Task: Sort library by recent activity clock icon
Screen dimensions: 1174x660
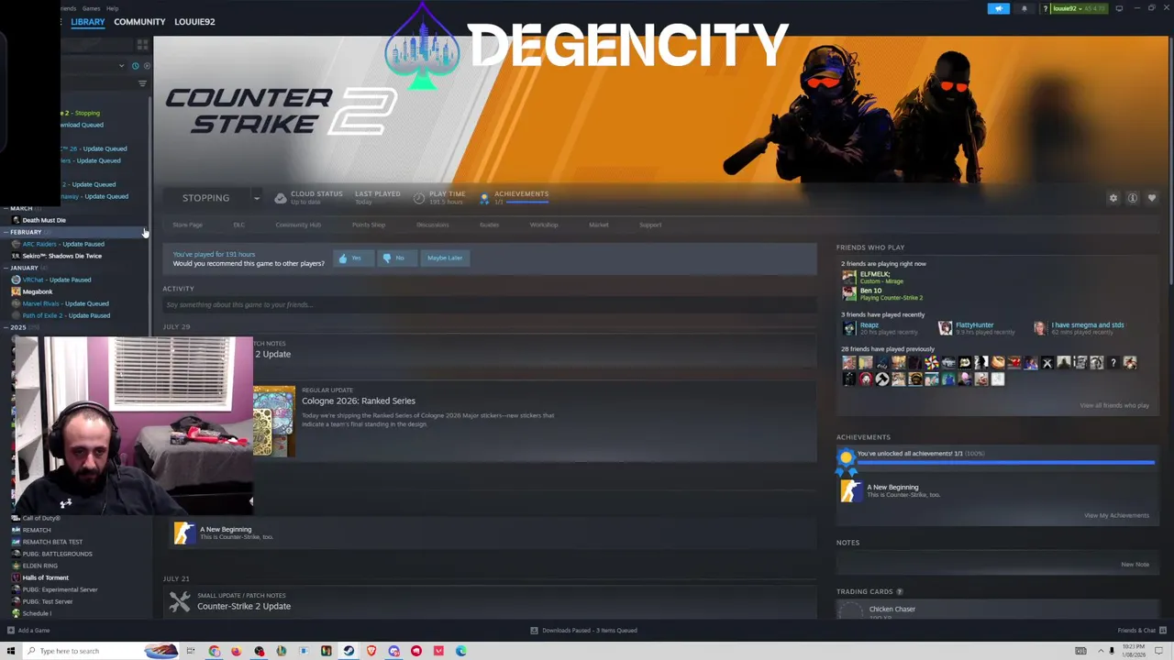Action: [x=135, y=66]
